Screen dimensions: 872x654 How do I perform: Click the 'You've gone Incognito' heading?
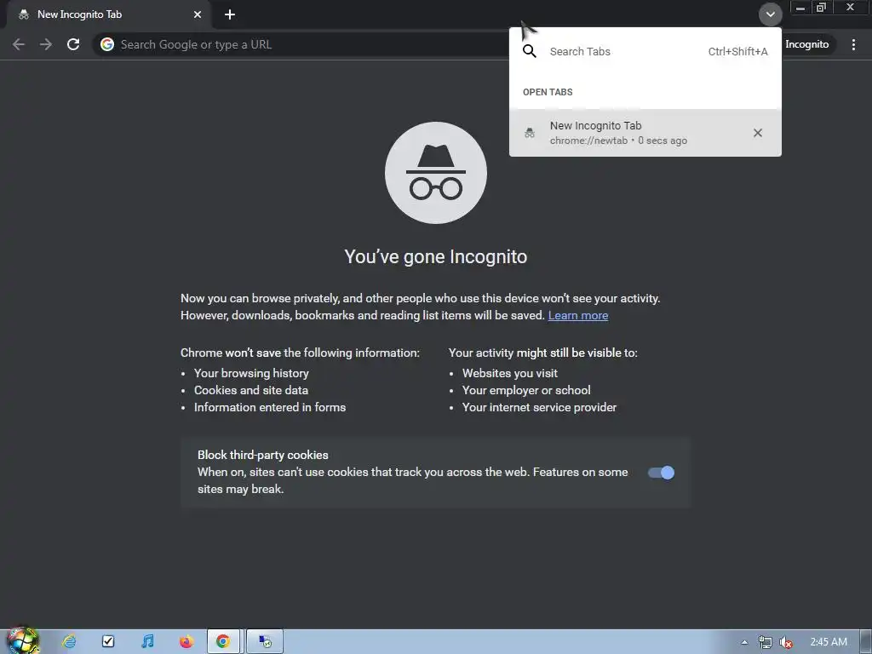click(x=435, y=257)
